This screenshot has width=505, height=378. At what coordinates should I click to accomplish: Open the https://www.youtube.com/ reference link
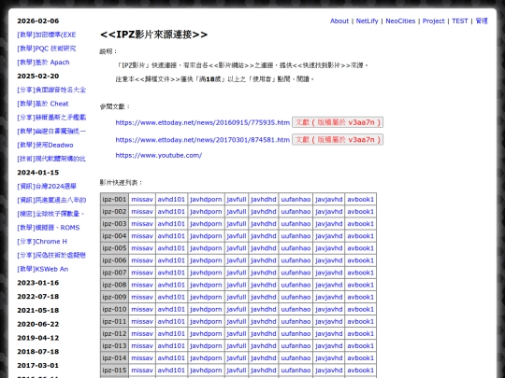click(x=158, y=155)
